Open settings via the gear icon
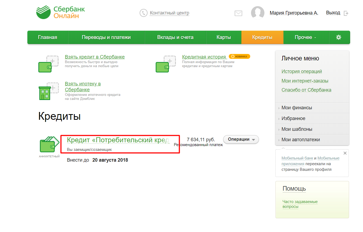The height and width of the screenshot is (232, 363). click(339, 37)
